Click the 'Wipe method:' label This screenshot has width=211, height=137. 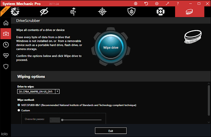26,100
